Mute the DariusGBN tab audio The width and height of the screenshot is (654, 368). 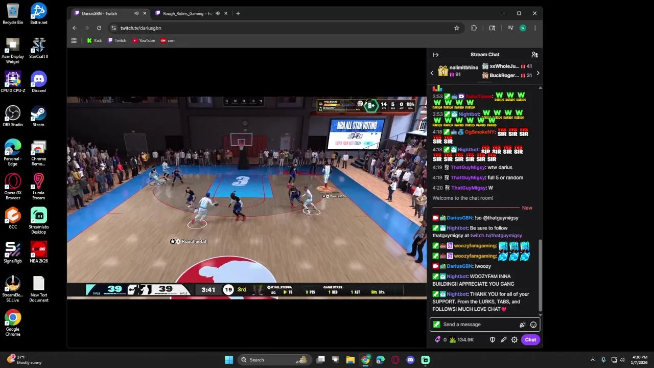point(136,13)
